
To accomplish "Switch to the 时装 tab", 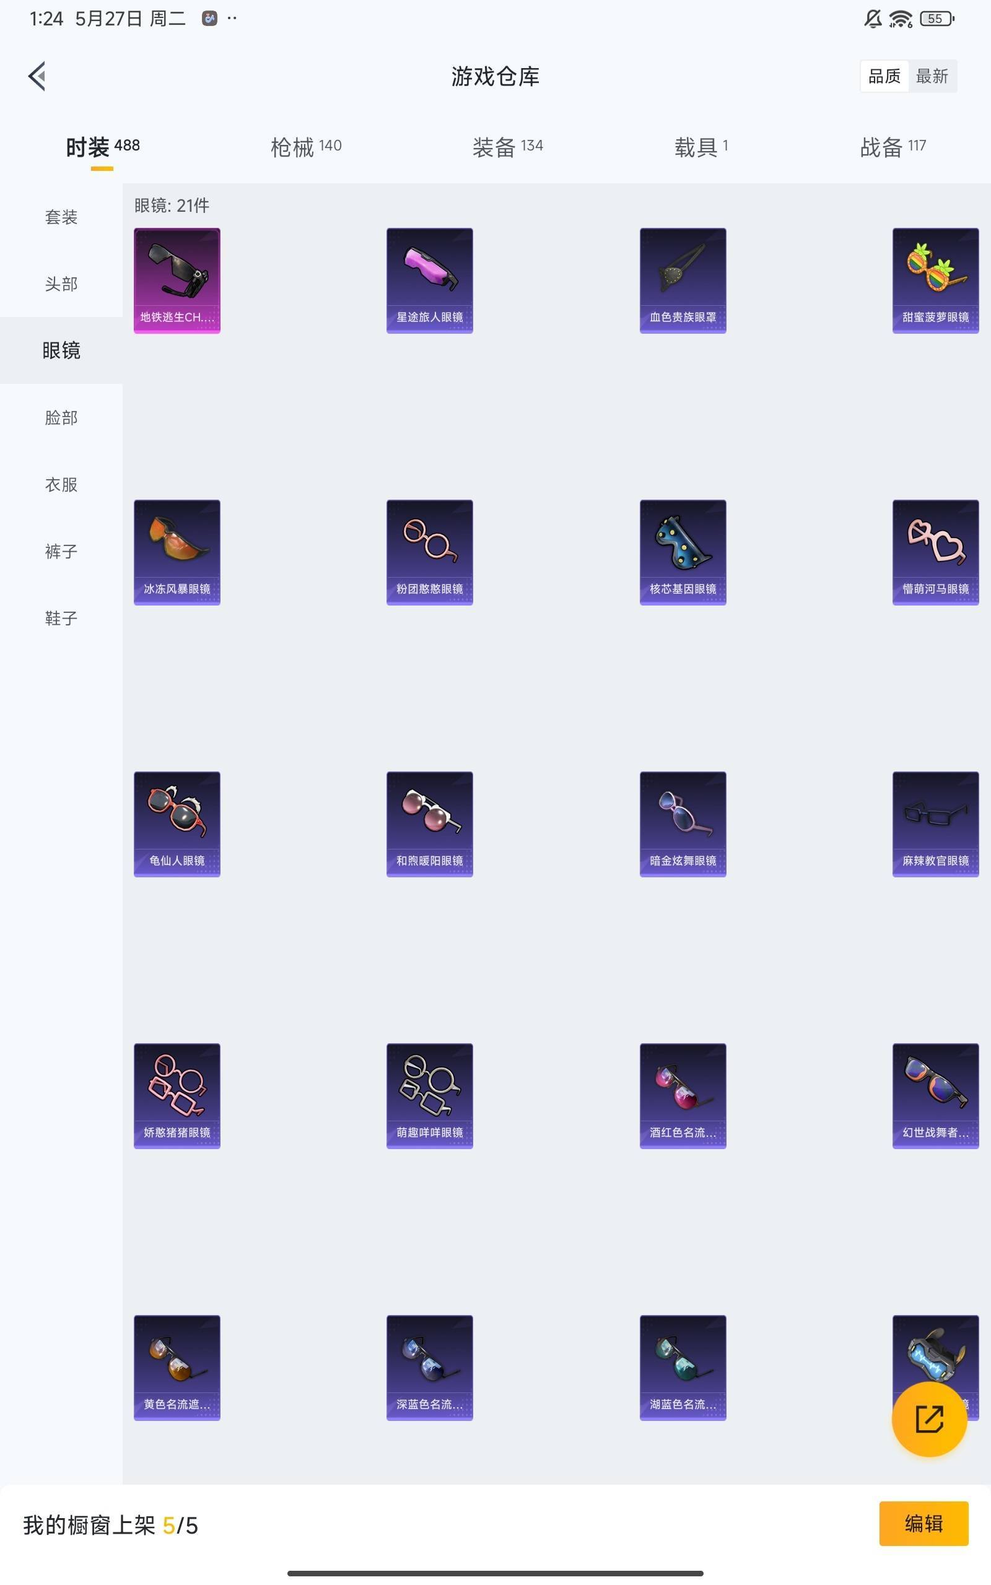I will coord(102,147).
